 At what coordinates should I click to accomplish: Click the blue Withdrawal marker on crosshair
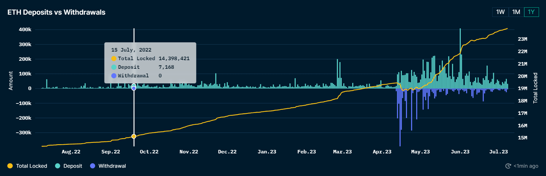point(134,88)
